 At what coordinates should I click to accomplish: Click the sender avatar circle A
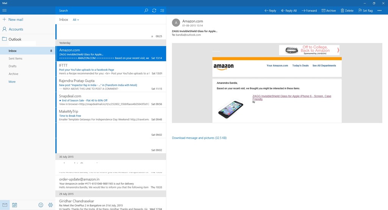176,23
